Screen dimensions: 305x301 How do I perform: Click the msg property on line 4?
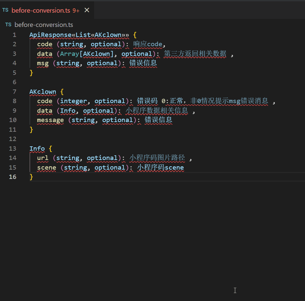tap(43, 63)
